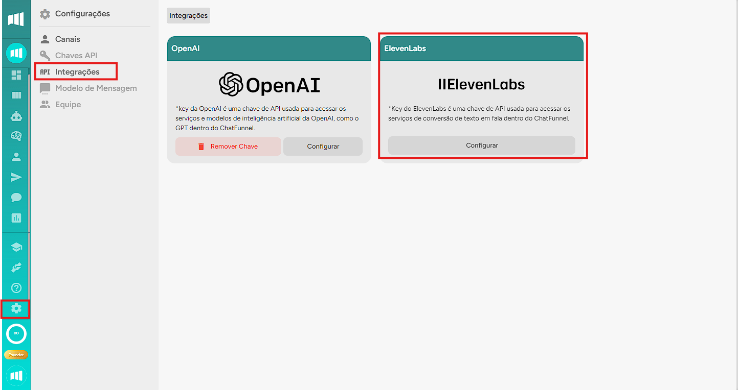Click Configurar on the OpenAI card

coord(323,147)
